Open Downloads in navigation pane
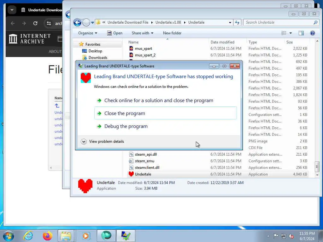 point(98,58)
